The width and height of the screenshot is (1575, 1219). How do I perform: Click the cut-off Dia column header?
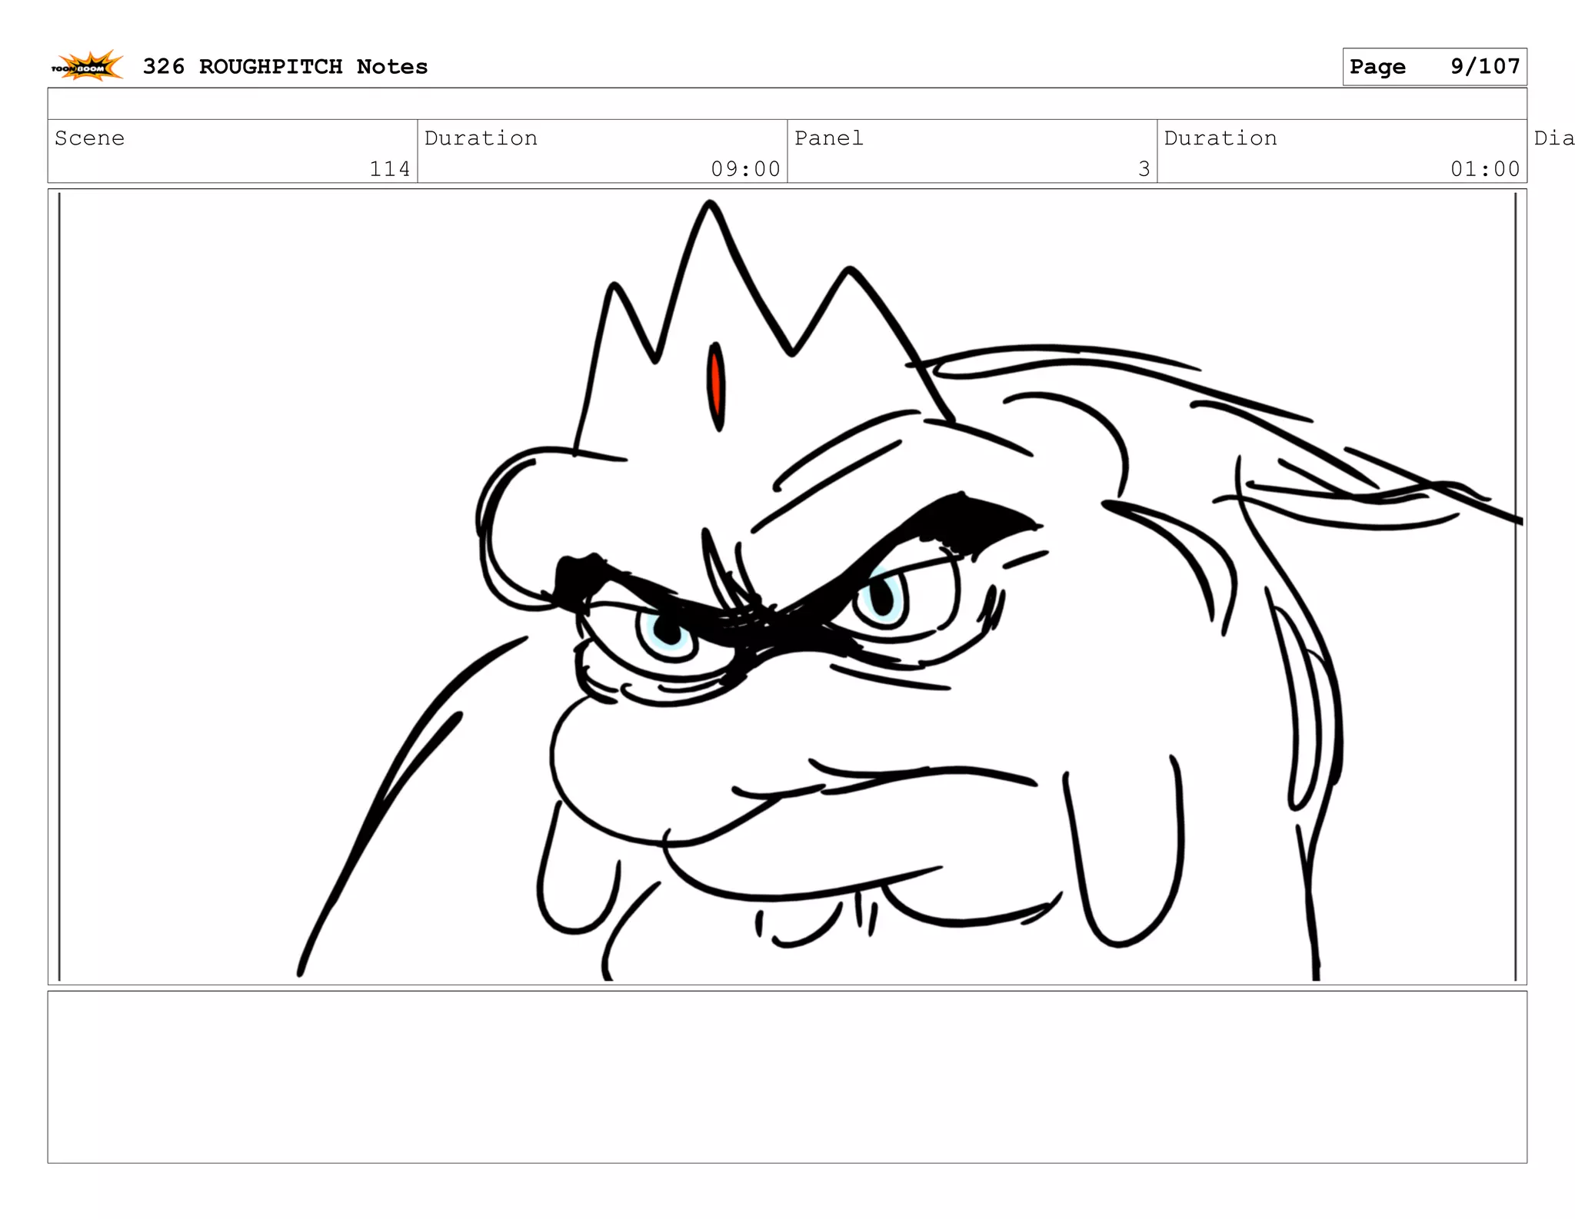click(x=1553, y=138)
